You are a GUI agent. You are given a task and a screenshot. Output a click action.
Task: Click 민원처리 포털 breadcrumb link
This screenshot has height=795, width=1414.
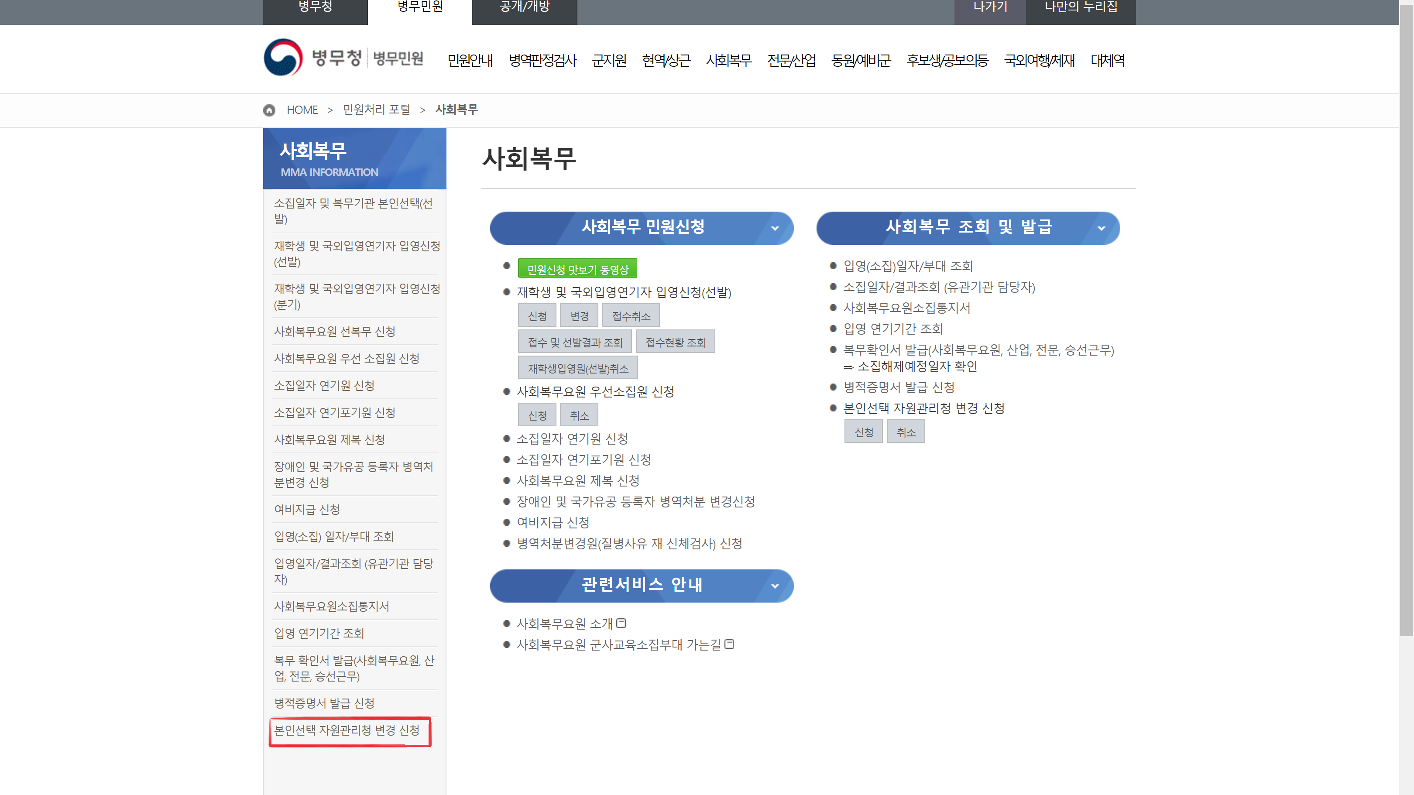tap(377, 110)
